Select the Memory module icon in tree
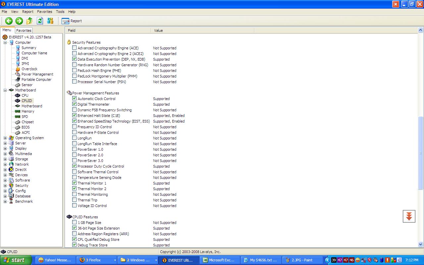This screenshot has height=265, width=424. [x=18, y=111]
